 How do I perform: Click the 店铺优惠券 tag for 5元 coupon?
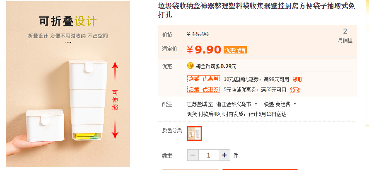[x=204, y=89]
